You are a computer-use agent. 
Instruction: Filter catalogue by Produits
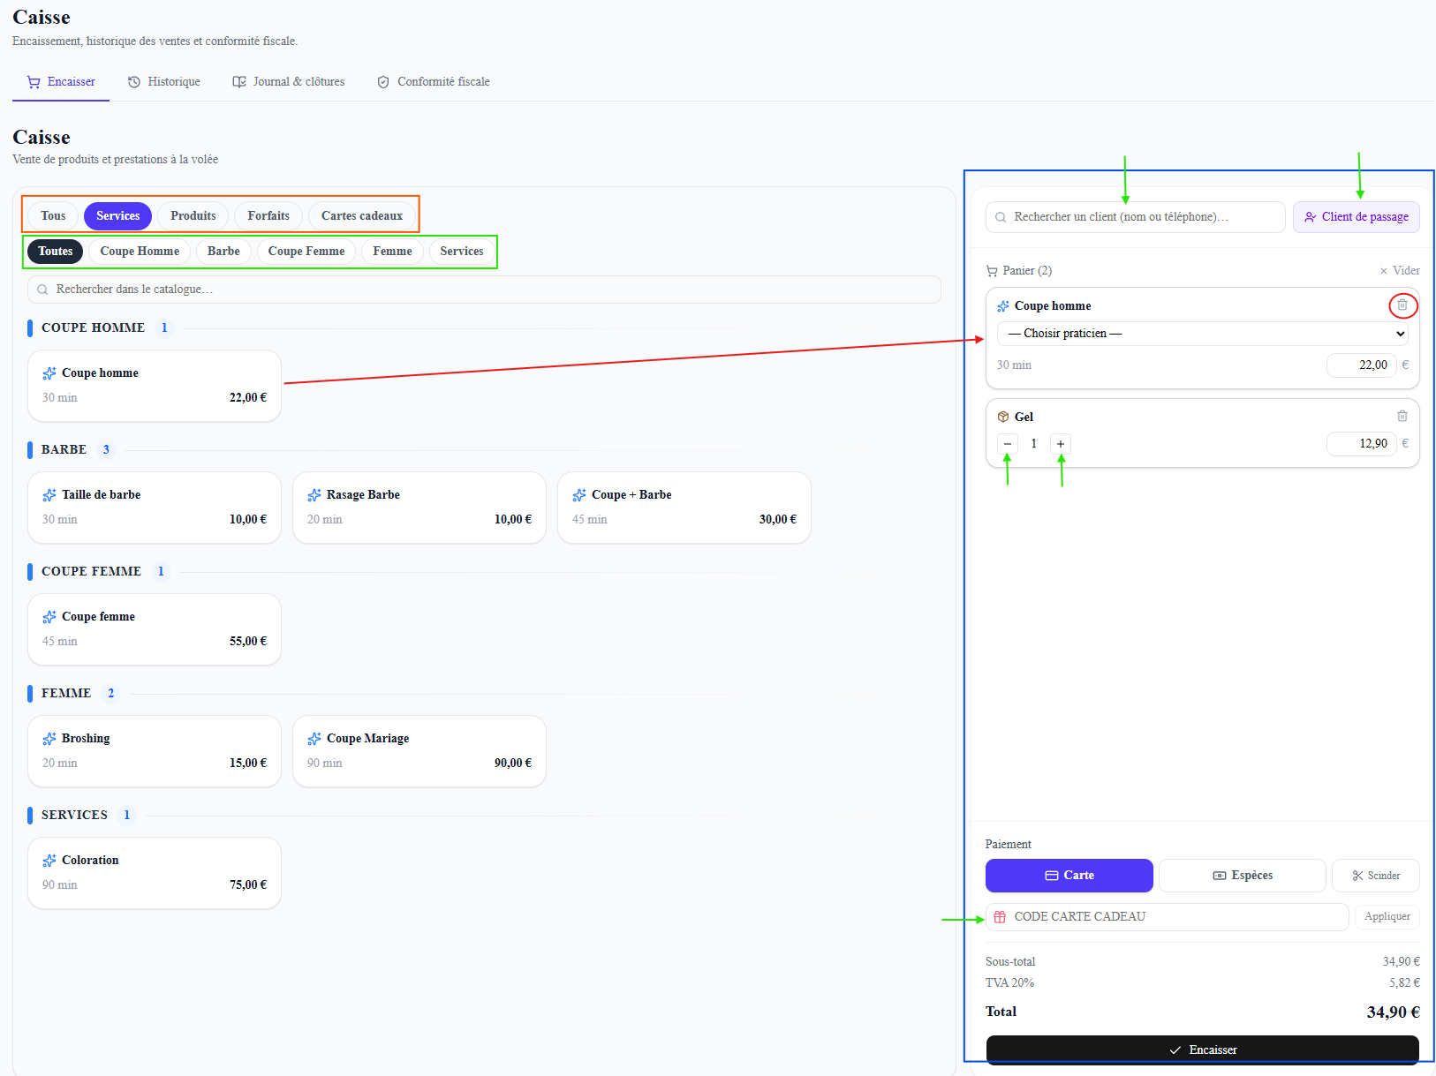pyautogui.click(x=193, y=216)
